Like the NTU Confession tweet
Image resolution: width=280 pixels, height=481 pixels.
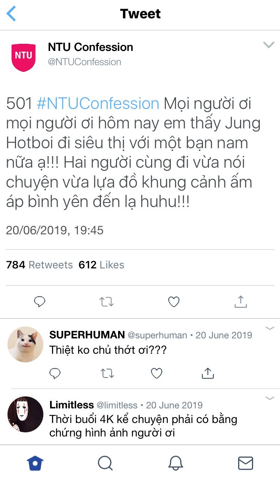click(x=174, y=302)
